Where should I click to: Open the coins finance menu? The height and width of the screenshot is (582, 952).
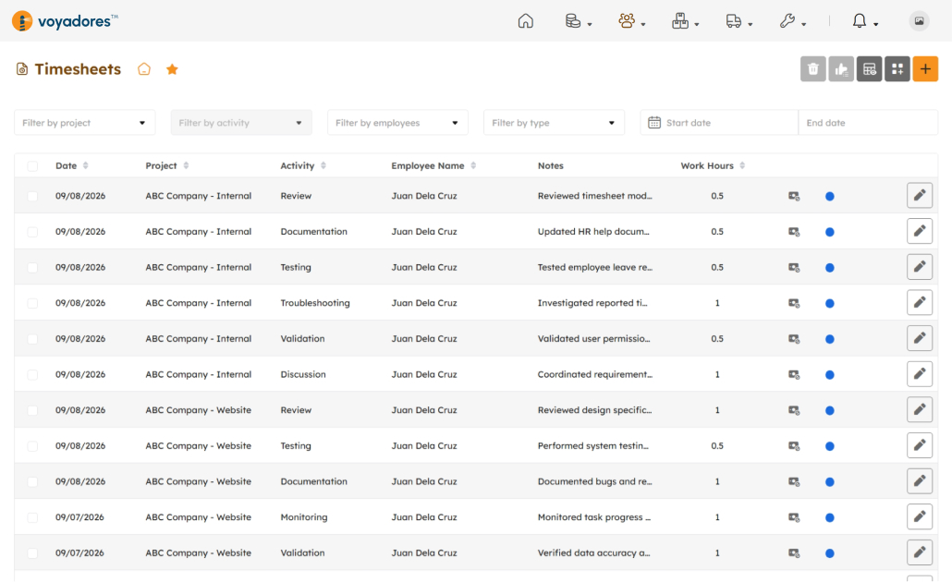pos(578,21)
